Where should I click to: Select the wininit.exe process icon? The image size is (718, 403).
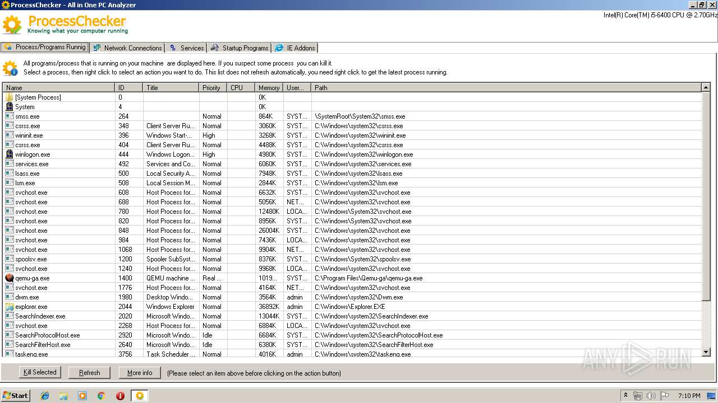[9, 135]
